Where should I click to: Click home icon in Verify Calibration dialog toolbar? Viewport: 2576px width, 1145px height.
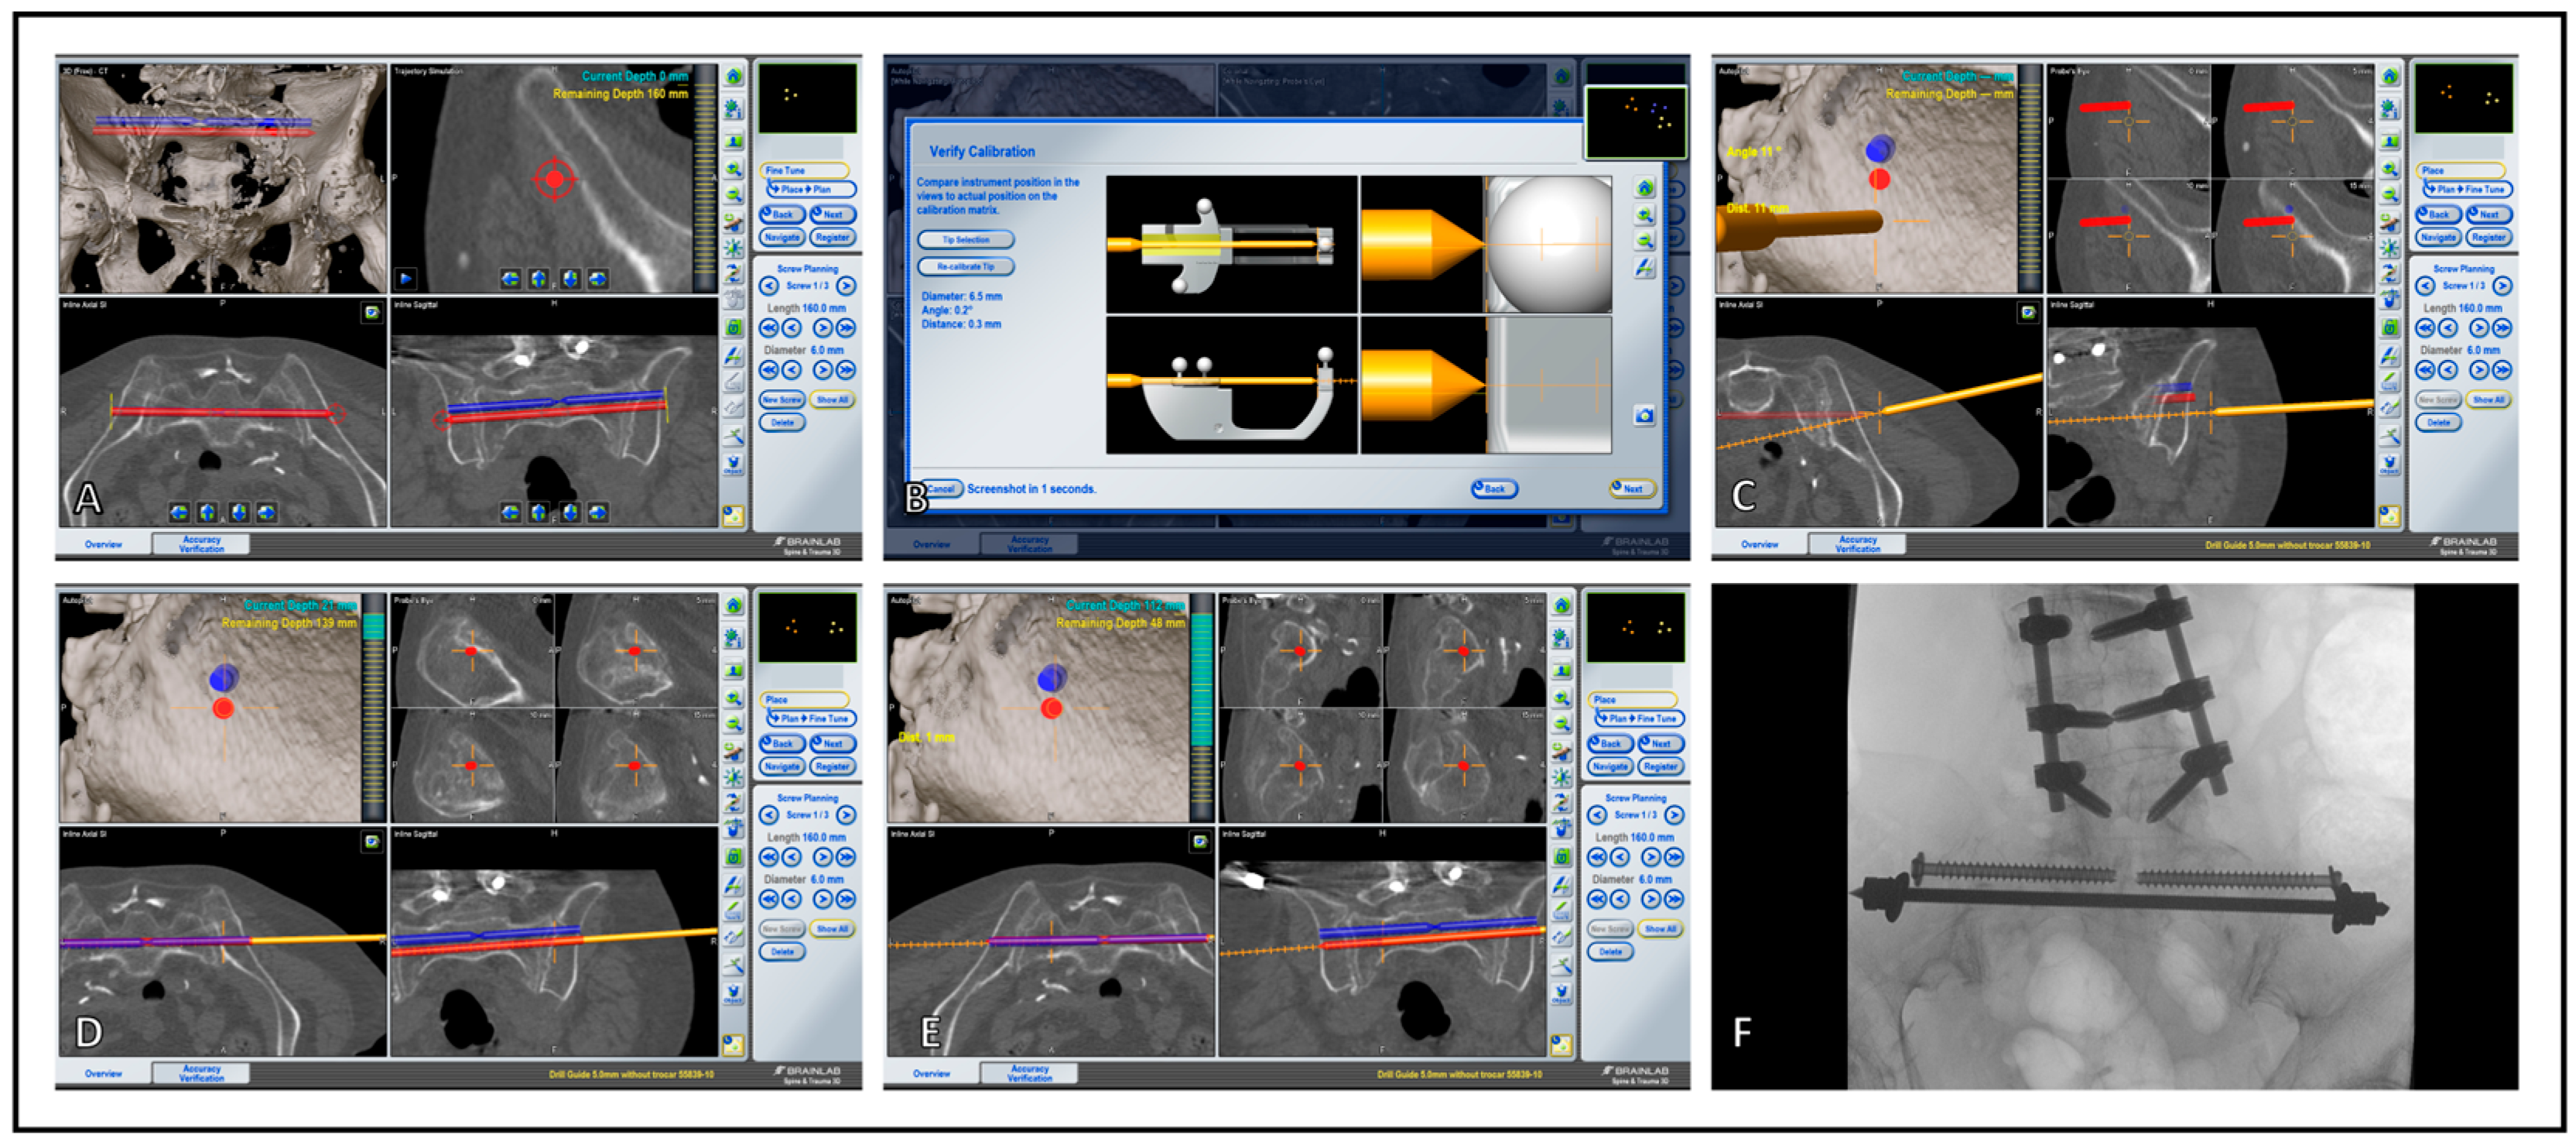click(1644, 188)
